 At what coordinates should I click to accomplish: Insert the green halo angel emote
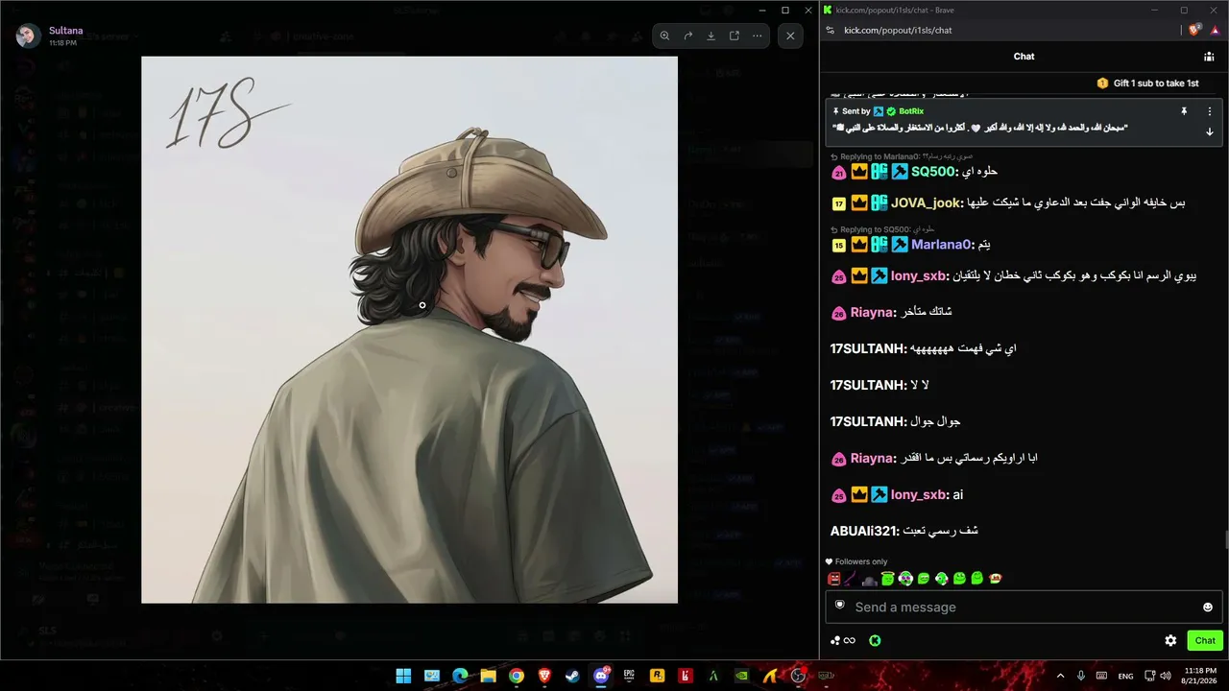tap(887, 579)
